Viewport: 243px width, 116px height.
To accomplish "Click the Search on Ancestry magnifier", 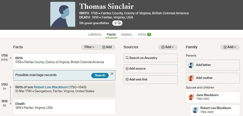I will coord(127,58).
